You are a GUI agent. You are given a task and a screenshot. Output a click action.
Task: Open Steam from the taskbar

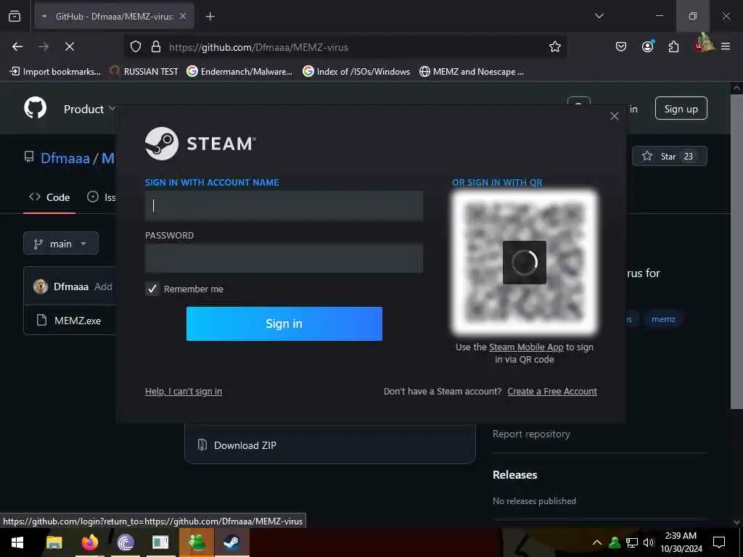(231, 542)
